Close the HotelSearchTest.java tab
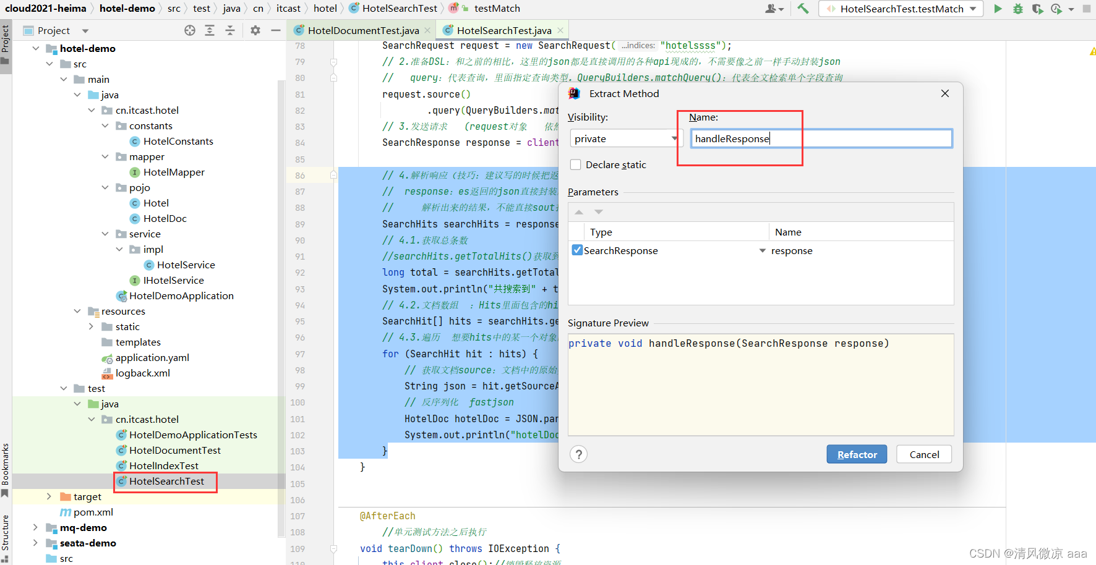This screenshot has width=1096, height=565. tap(560, 30)
